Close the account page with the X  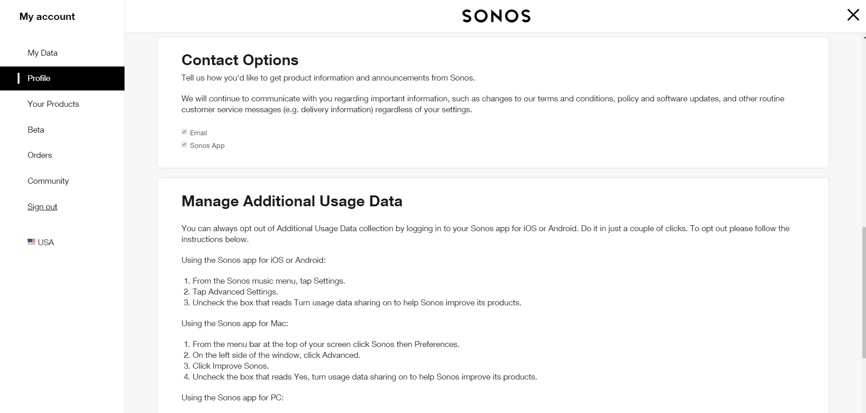point(853,15)
